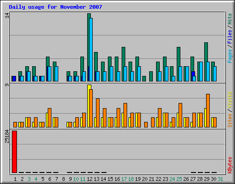Click green day label '24' on the x-axis
This screenshot has width=235, height=184.
(172, 179)
